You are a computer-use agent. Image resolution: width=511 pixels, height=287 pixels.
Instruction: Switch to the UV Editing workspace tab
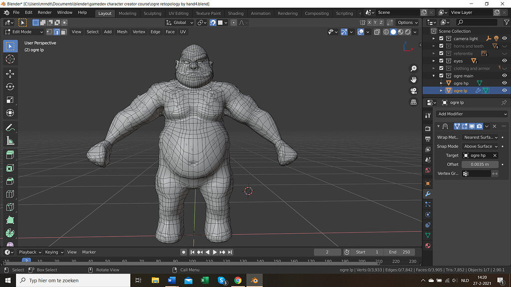(x=178, y=13)
